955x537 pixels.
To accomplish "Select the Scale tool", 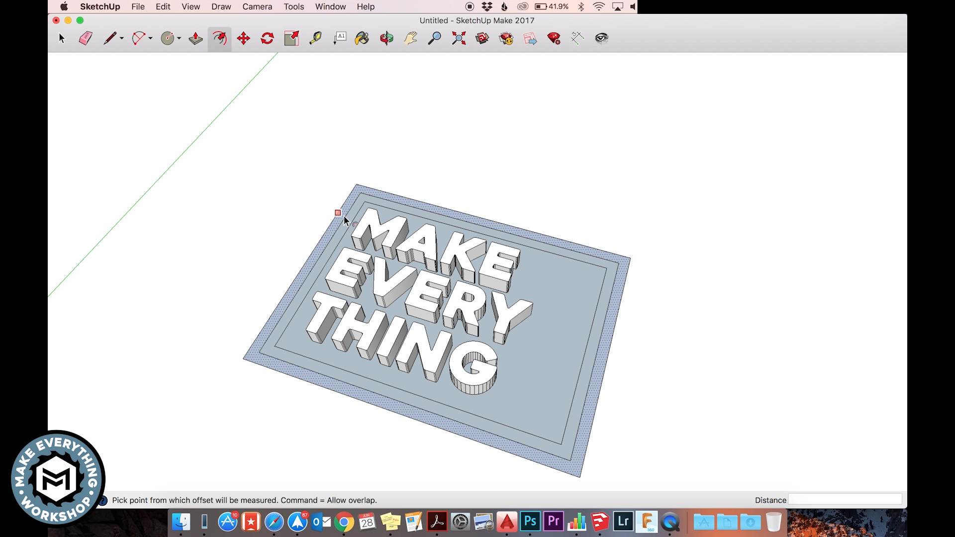I will (x=291, y=38).
